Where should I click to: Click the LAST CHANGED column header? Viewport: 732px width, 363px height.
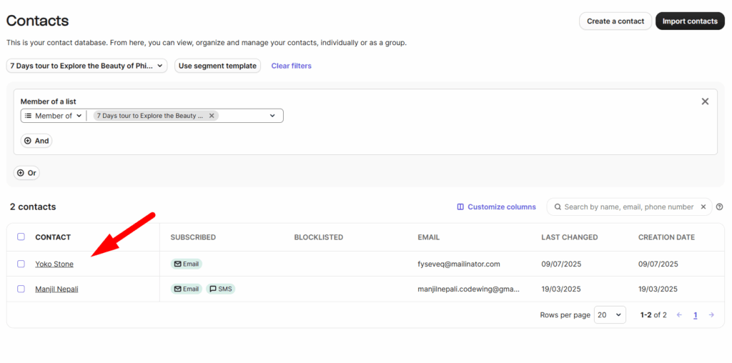click(x=570, y=237)
